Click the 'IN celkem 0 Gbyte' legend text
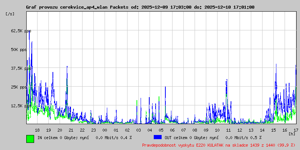The width and height of the screenshot is (300, 150). [x=57, y=137]
